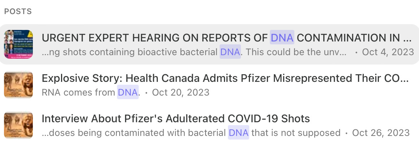Click the 'that is not supposed' snippet text

point(296,133)
